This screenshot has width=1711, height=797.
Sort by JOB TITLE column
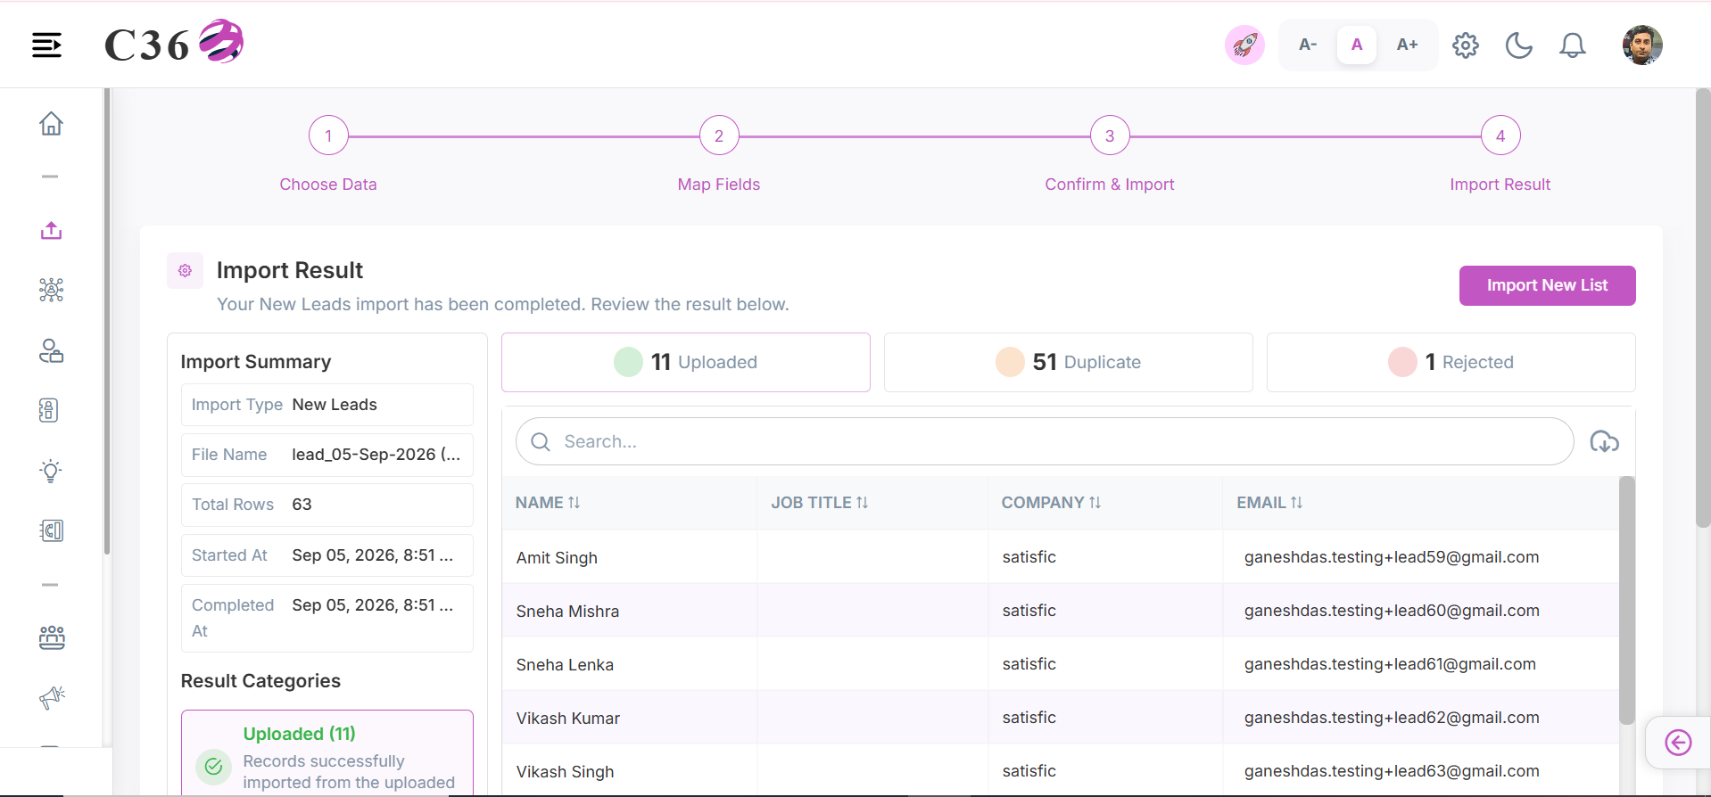819,503
